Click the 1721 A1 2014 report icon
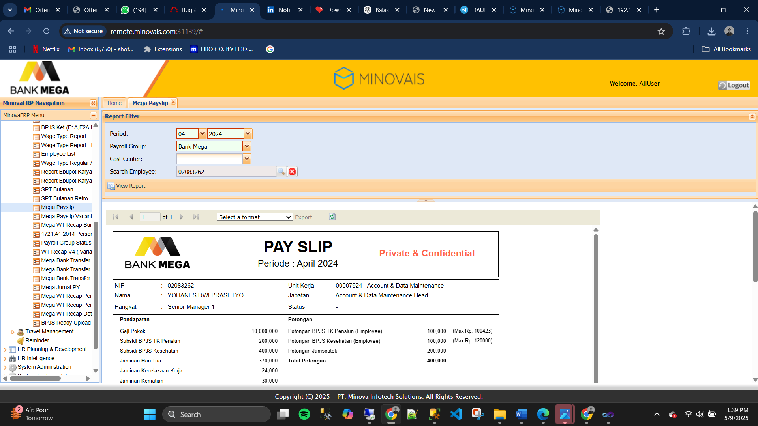 coord(36,234)
